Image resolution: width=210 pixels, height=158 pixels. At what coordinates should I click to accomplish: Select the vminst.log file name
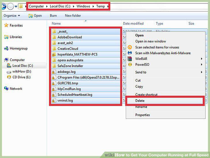65,100
